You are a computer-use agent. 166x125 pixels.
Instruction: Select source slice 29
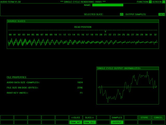tap(142, 35)
